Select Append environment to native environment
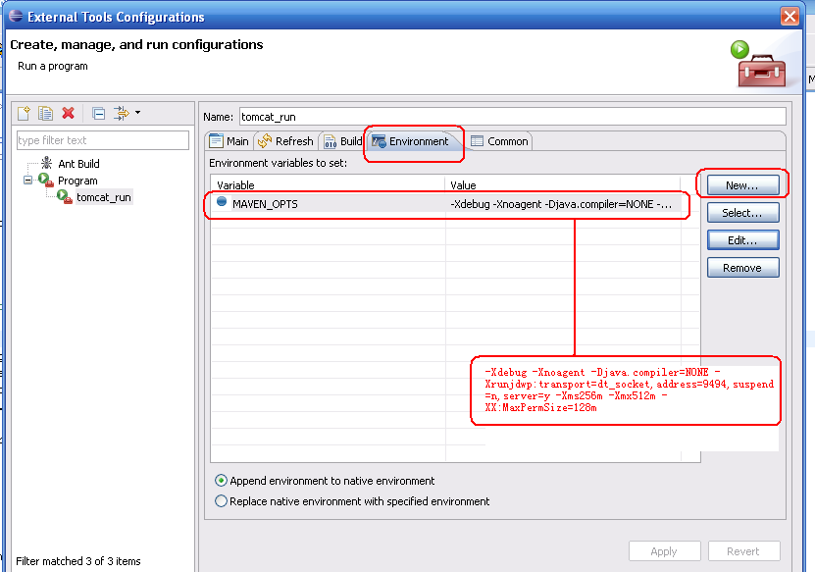This screenshot has width=815, height=572. [325, 481]
